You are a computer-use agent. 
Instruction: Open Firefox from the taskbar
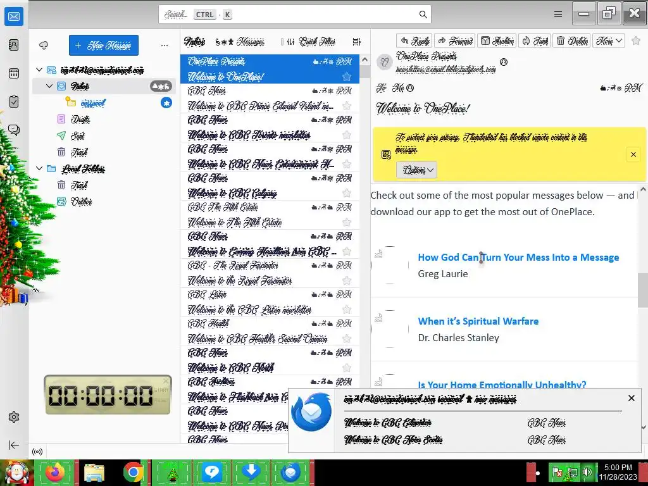click(55, 472)
